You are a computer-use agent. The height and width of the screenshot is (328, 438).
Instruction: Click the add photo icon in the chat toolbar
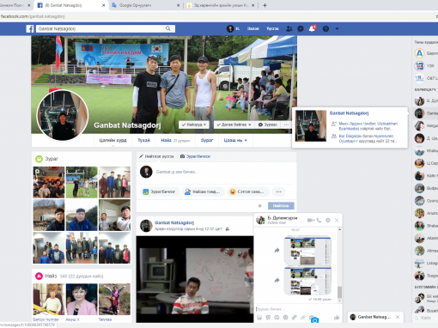(x=259, y=317)
